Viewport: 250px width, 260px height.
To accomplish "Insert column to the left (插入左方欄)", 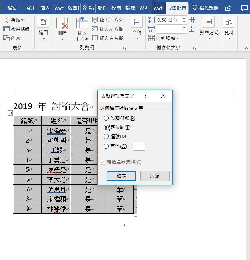I will tap(107, 29).
